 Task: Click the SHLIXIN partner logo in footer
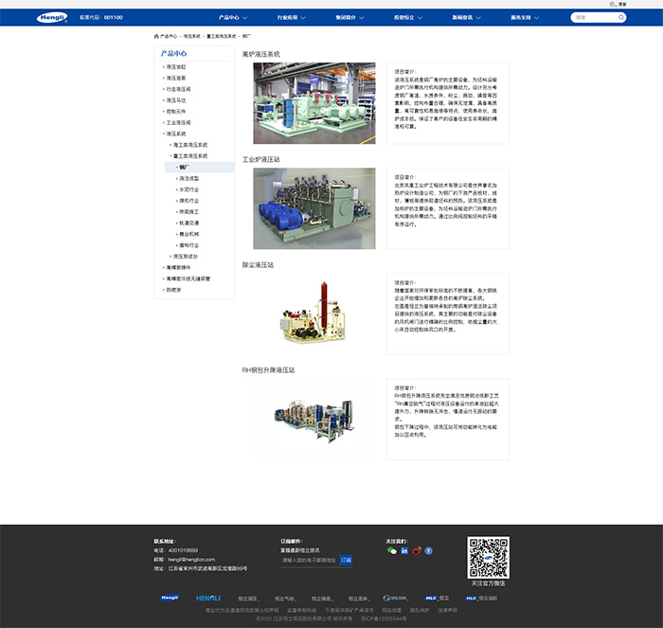395,598
